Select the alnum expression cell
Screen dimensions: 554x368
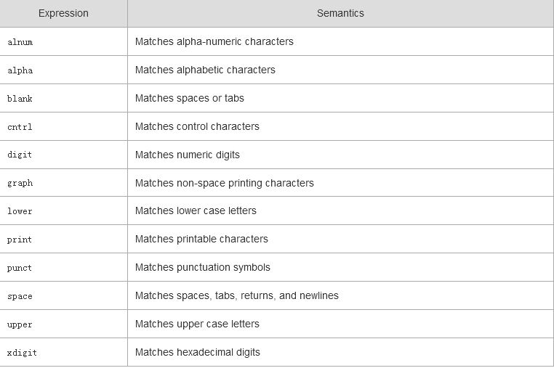tap(20, 42)
